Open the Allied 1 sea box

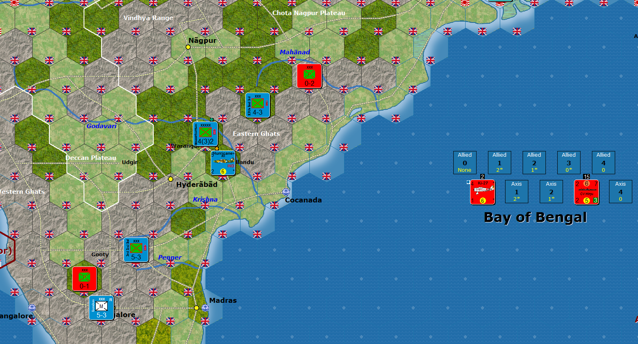click(499, 162)
